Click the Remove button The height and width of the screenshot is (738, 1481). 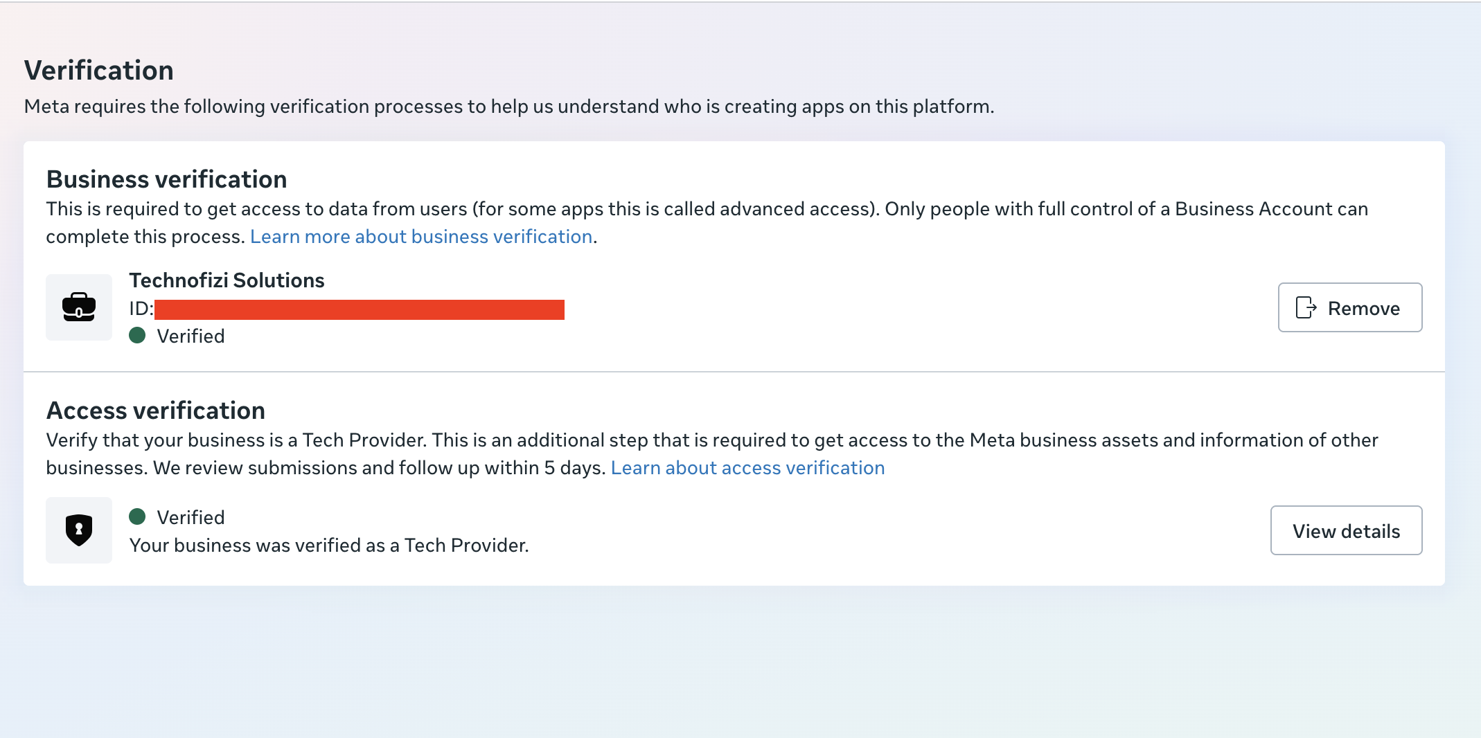pos(1350,307)
